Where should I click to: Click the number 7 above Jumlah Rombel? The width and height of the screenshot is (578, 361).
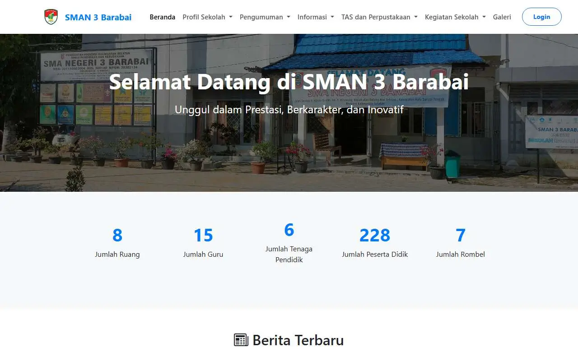pyautogui.click(x=461, y=235)
